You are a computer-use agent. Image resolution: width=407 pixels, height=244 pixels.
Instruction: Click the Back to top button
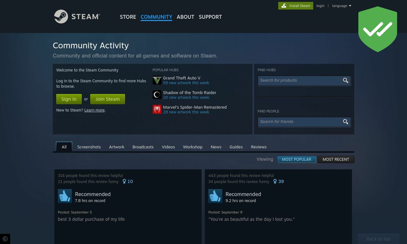378,239
